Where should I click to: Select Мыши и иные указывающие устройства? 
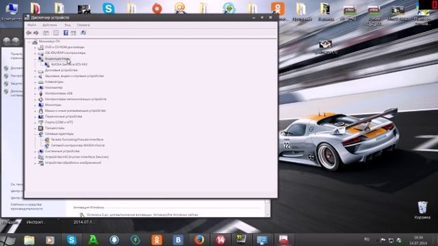(75, 111)
